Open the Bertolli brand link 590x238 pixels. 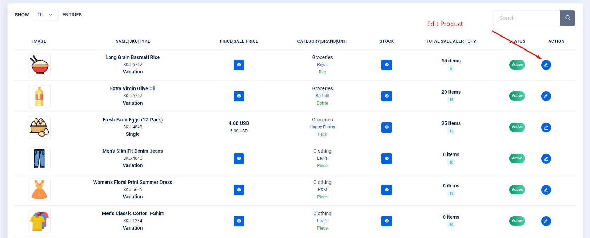[x=322, y=96]
